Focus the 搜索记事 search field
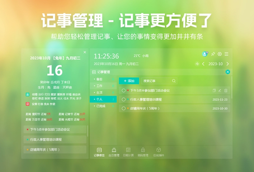 click(x=159, y=81)
